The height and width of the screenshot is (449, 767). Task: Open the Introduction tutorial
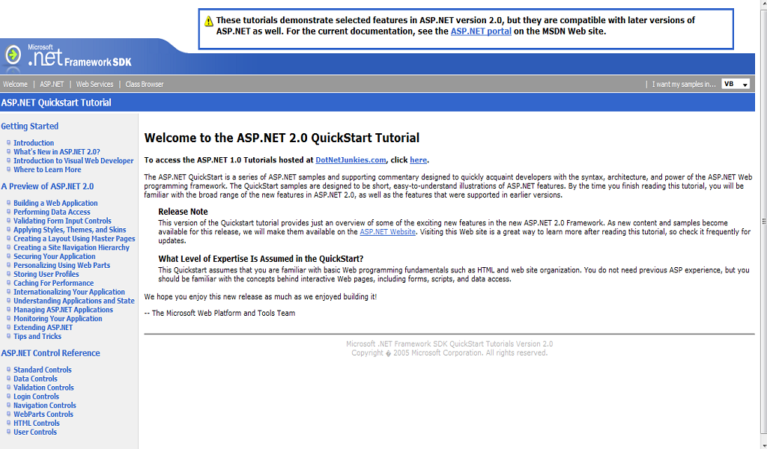click(x=33, y=142)
